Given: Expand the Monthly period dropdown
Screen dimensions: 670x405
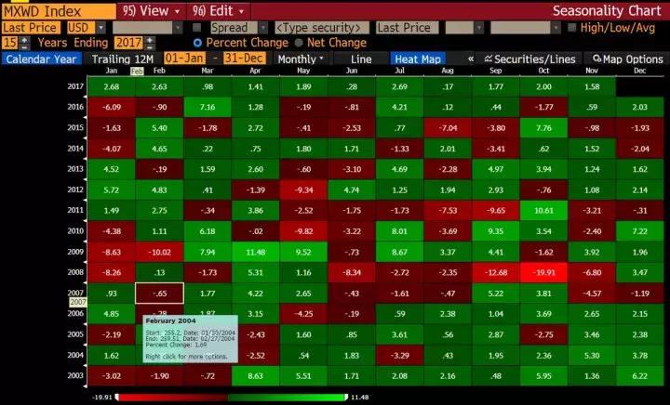Looking at the screenshot, I should [303, 59].
